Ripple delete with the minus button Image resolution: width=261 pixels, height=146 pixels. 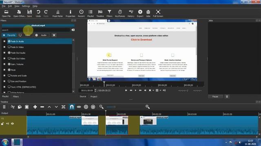pos(42,107)
